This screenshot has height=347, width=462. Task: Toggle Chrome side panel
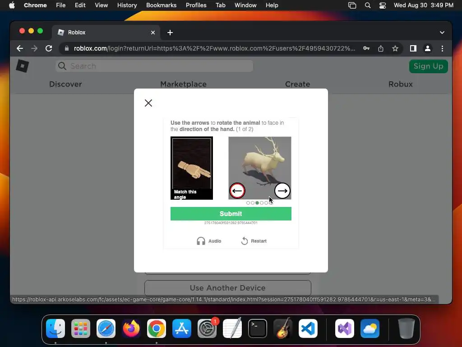point(413,48)
